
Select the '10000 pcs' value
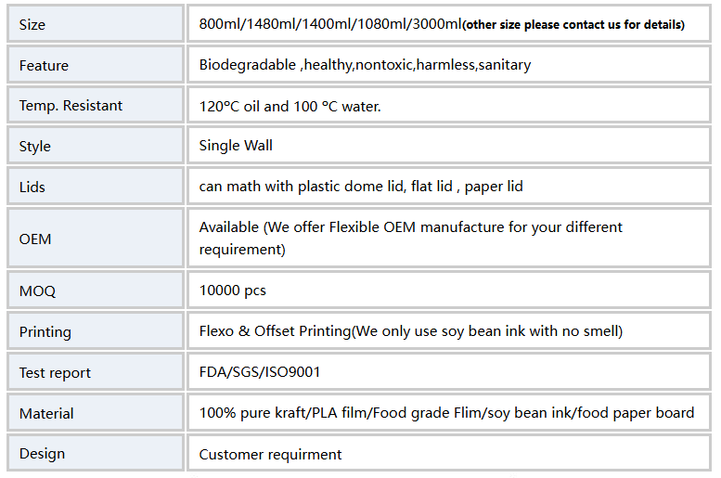pos(232,291)
